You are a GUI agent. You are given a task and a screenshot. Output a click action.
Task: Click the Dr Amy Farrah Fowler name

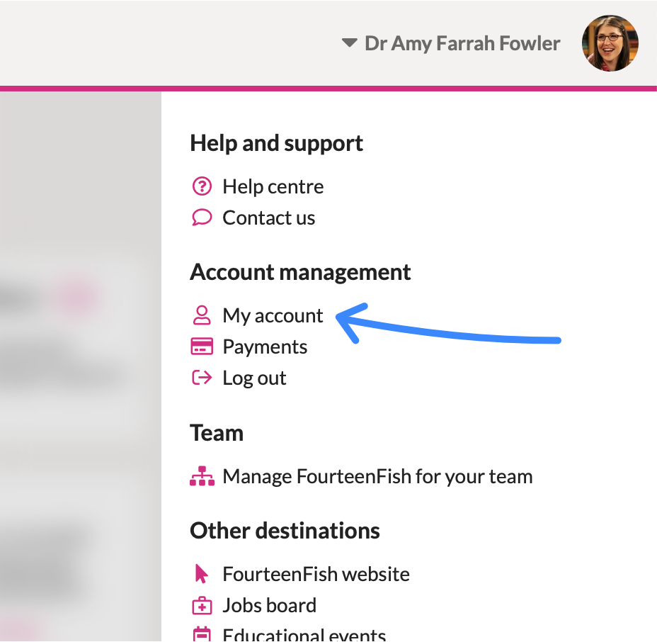(462, 43)
